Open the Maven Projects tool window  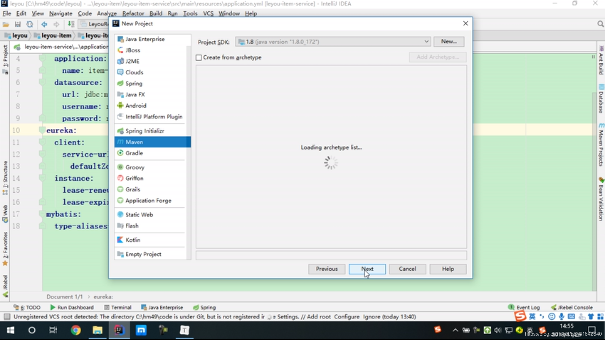[x=601, y=145]
